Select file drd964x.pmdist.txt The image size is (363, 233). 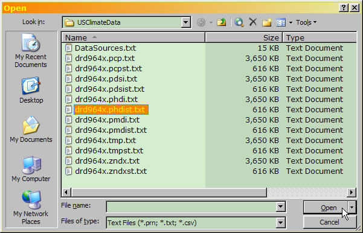click(111, 130)
